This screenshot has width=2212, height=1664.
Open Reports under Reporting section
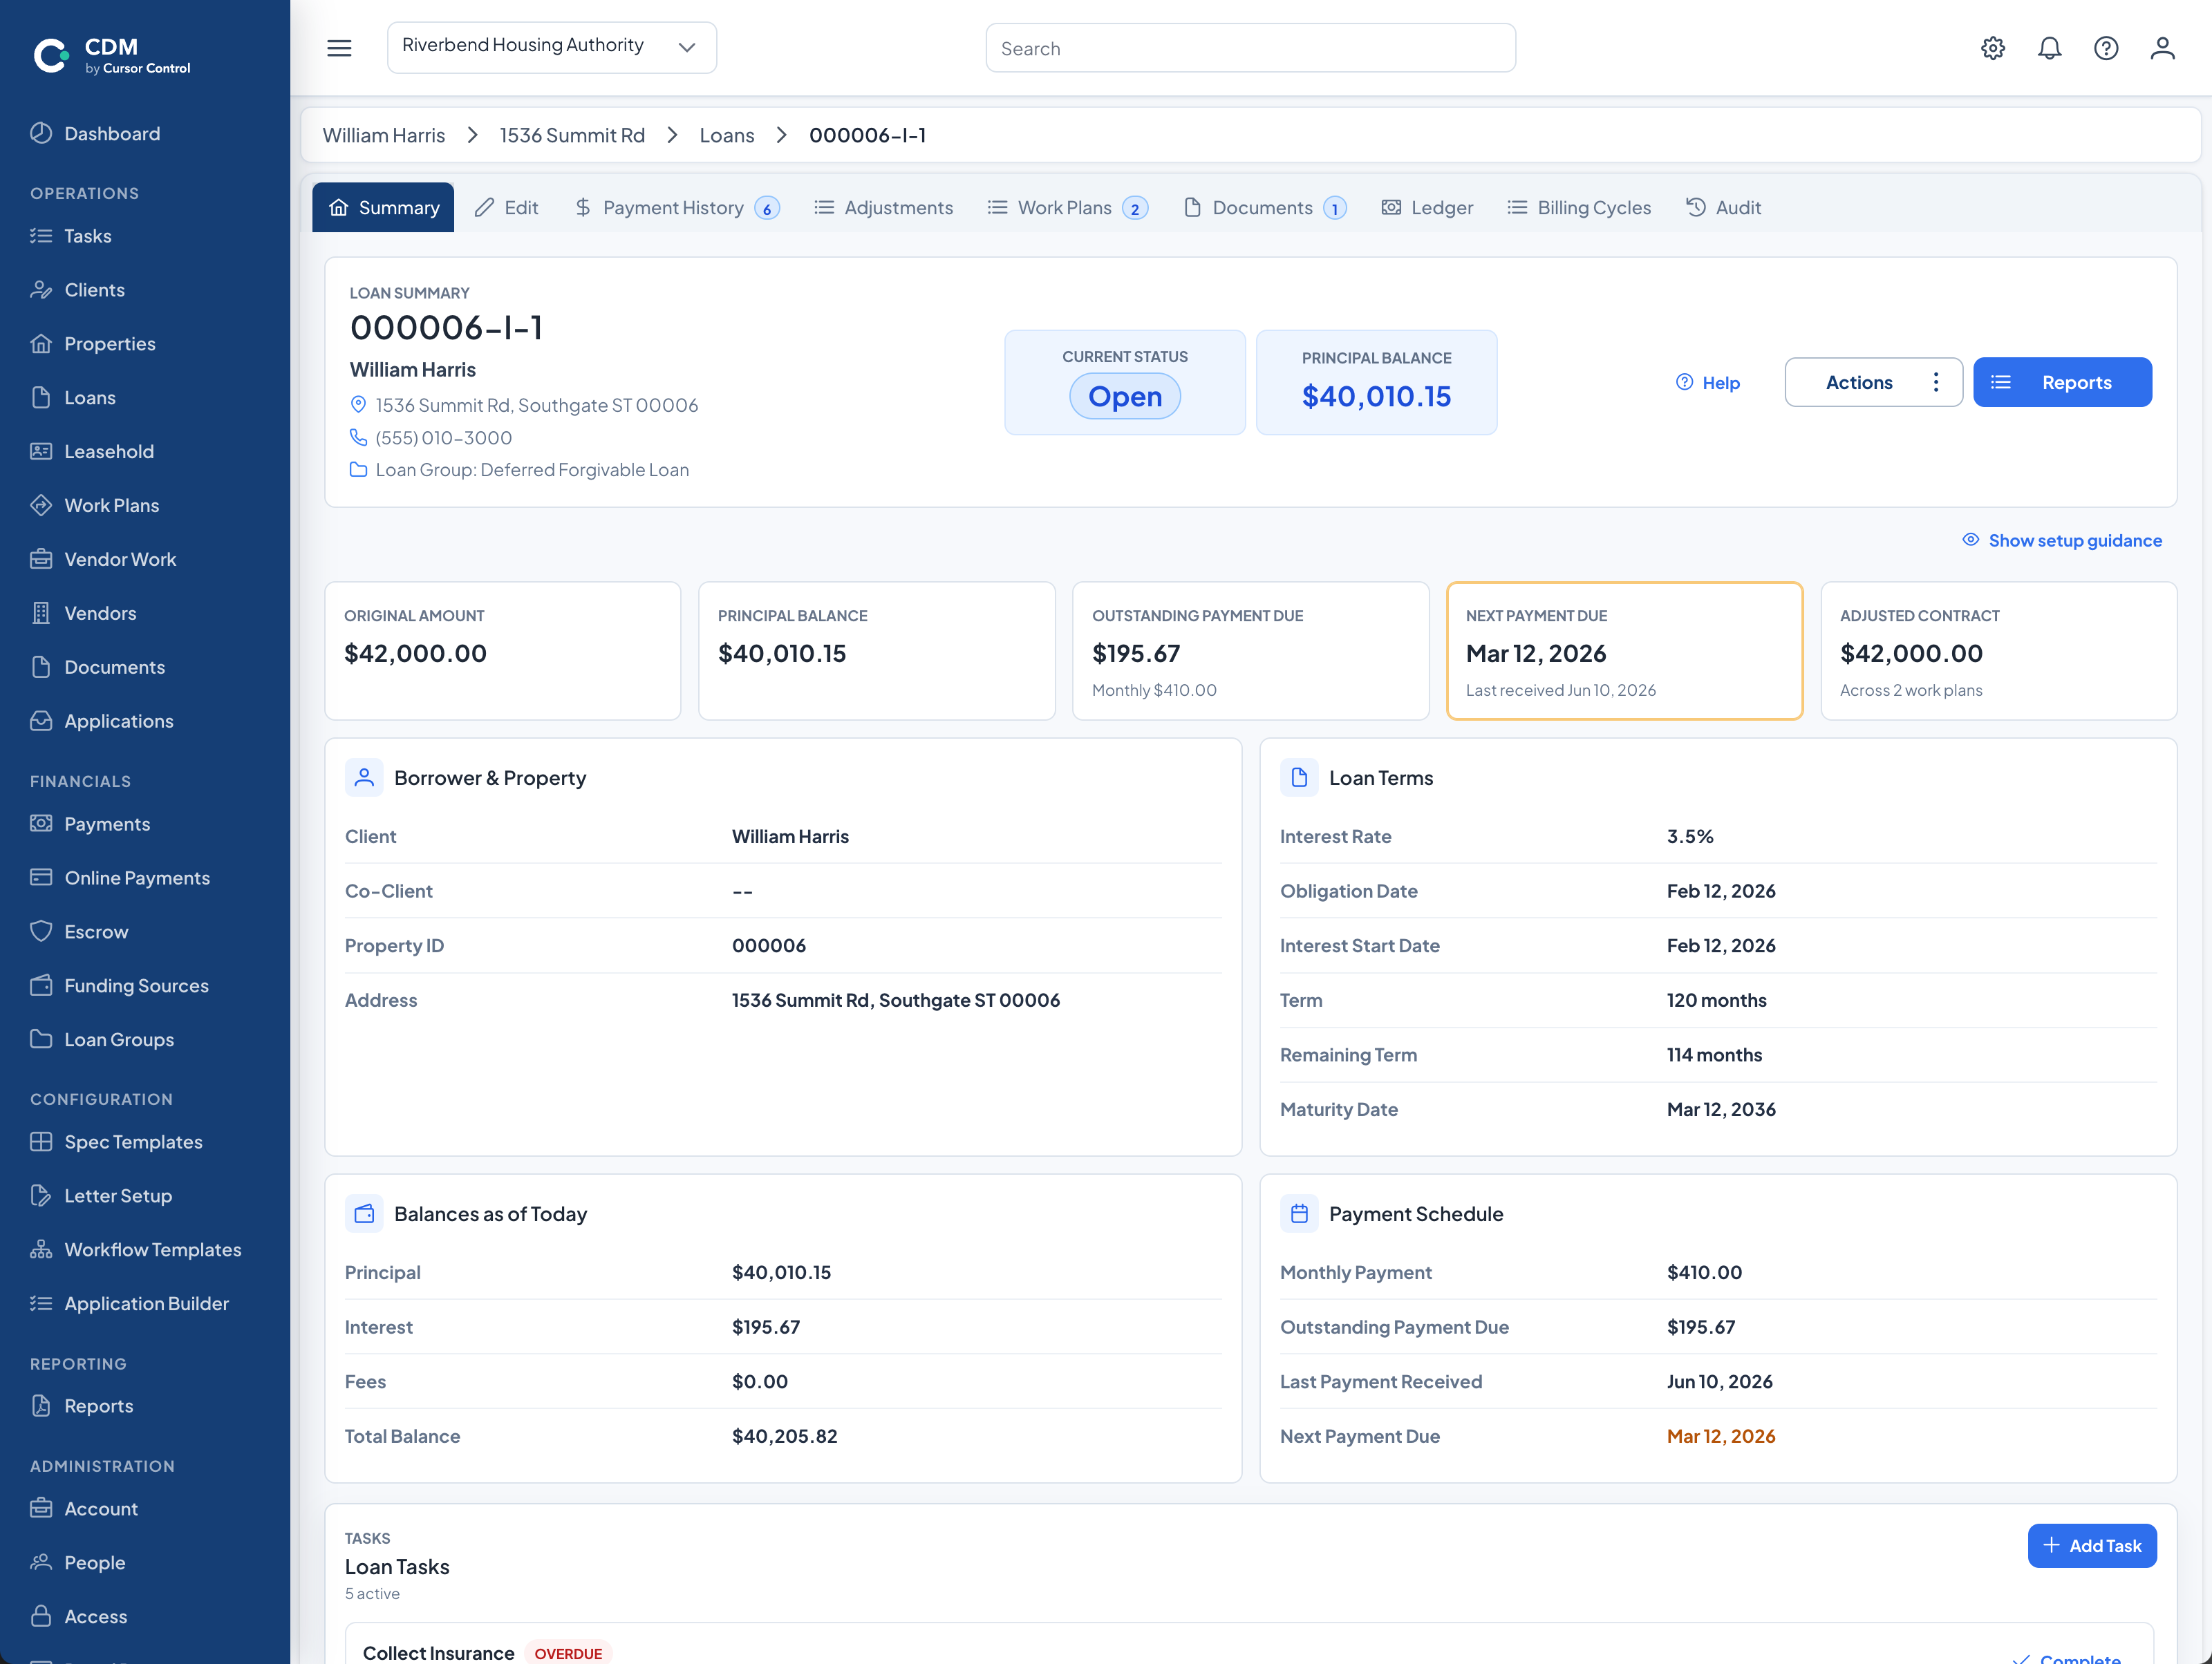[99, 1406]
